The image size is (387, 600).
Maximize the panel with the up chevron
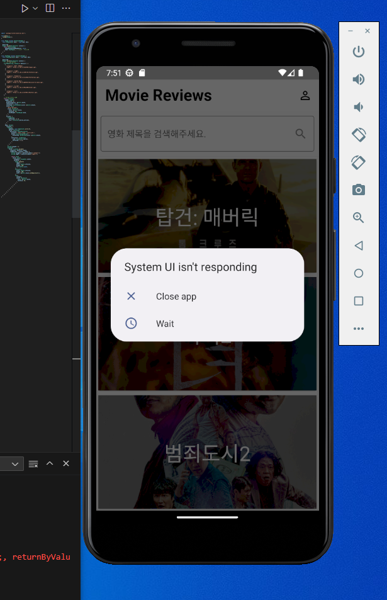tap(50, 463)
